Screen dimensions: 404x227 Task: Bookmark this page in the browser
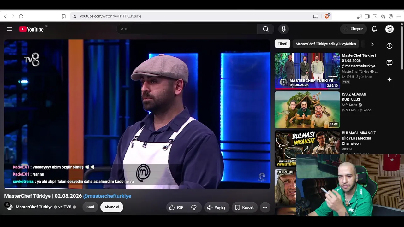(64, 16)
